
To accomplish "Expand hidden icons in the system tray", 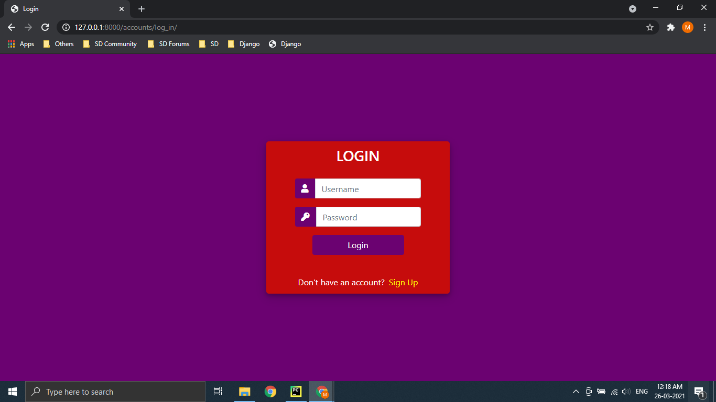I will click(576, 391).
